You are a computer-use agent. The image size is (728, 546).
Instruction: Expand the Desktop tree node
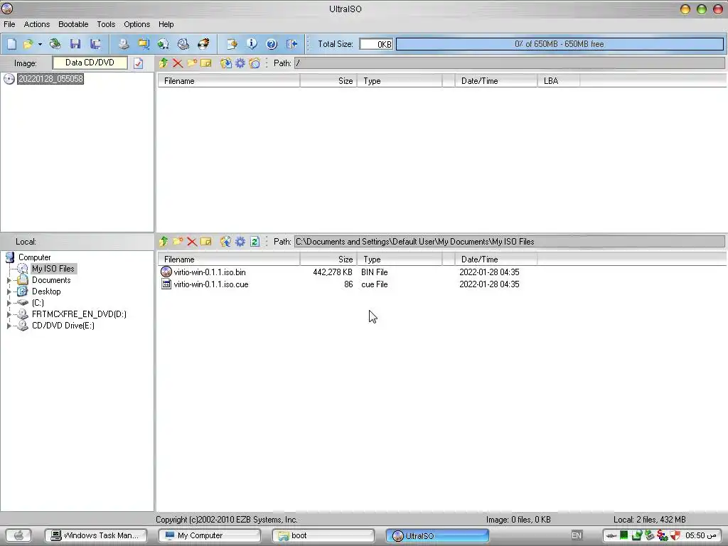[x=9, y=291]
